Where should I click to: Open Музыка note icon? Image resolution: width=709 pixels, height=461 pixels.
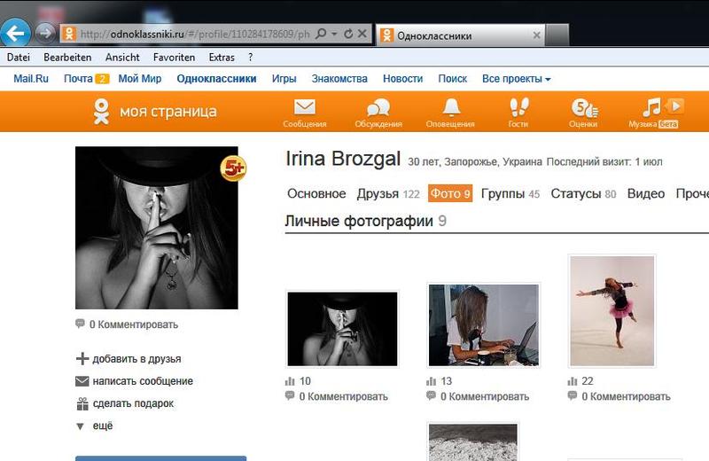coord(651,107)
